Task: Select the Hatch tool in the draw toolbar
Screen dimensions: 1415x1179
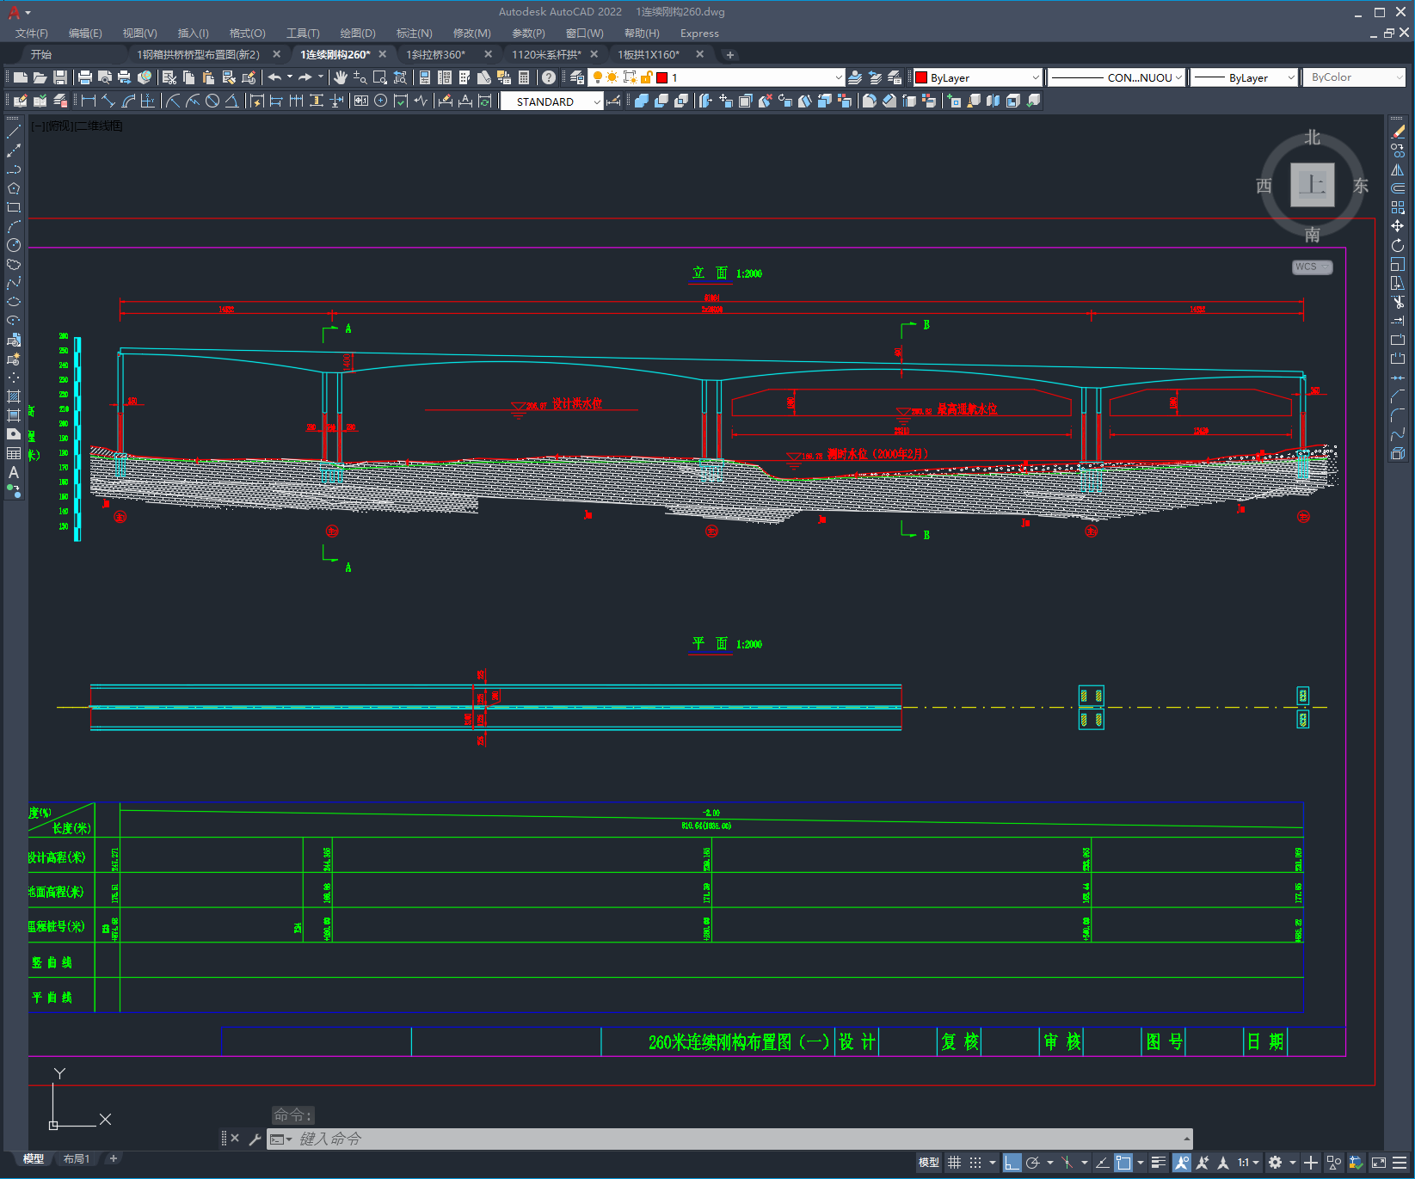Action: pyautogui.click(x=14, y=396)
